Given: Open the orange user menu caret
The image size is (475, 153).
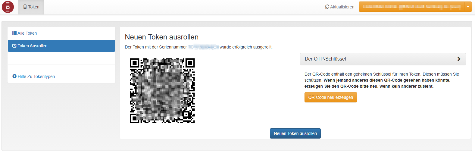Looking at the screenshot, I should (468, 7).
